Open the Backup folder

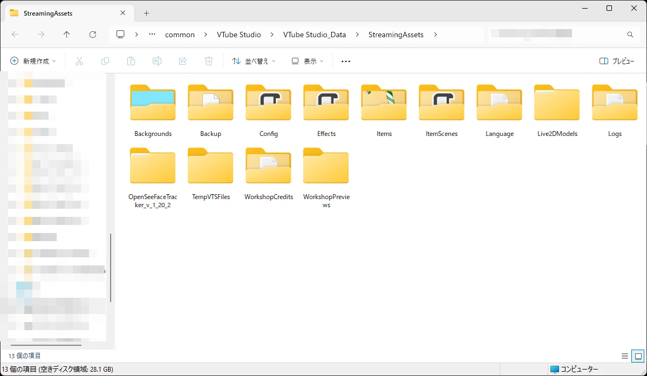click(210, 111)
